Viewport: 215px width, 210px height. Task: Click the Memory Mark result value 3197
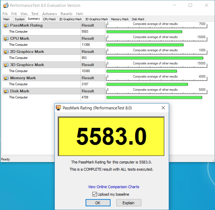pos(85,84)
